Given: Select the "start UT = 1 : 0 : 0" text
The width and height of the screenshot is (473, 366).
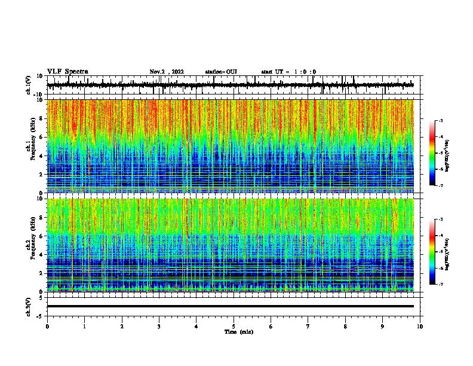Looking at the screenshot, I should 288,72.
